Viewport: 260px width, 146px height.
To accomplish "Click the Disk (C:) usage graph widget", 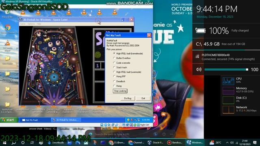I will [228, 100].
